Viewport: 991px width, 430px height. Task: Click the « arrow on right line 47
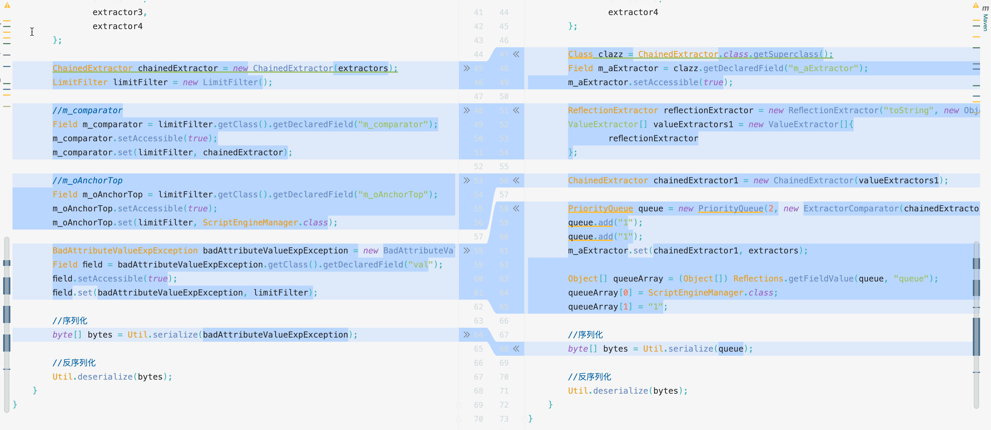coord(516,54)
